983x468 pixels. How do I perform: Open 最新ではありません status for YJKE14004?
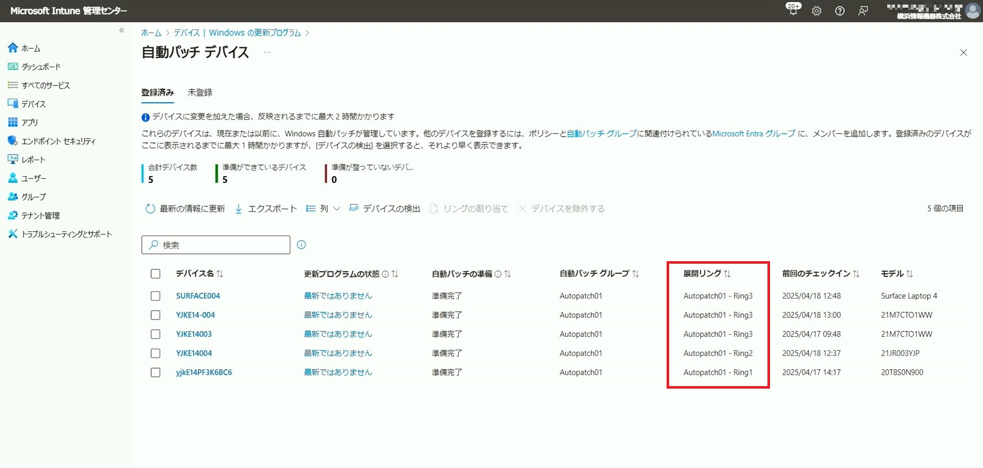click(x=338, y=353)
